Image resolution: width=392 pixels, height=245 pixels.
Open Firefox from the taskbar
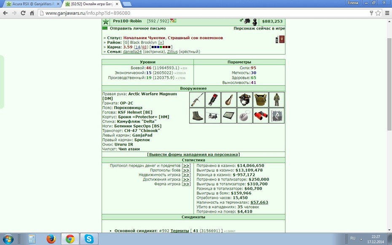click(x=51, y=239)
